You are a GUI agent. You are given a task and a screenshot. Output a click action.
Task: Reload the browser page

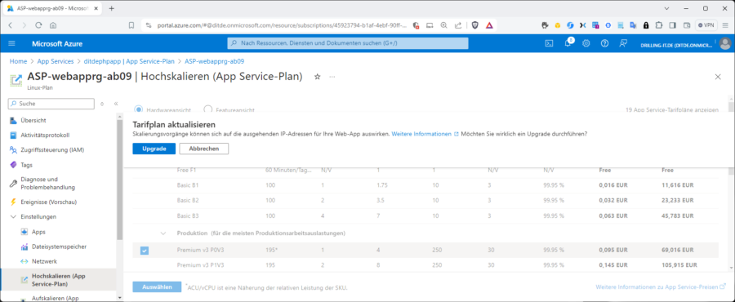38,25
